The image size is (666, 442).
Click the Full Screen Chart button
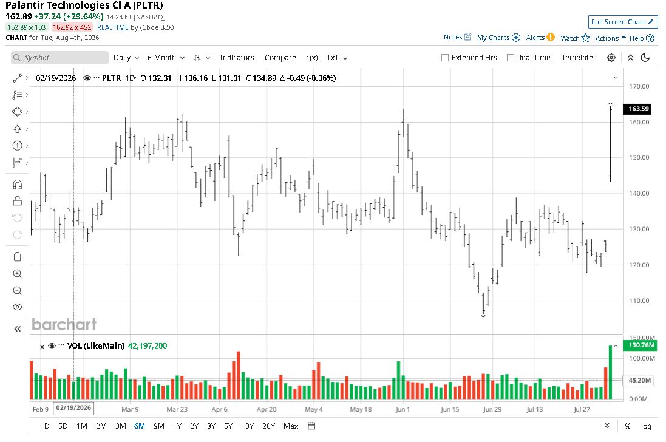[623, 22]
